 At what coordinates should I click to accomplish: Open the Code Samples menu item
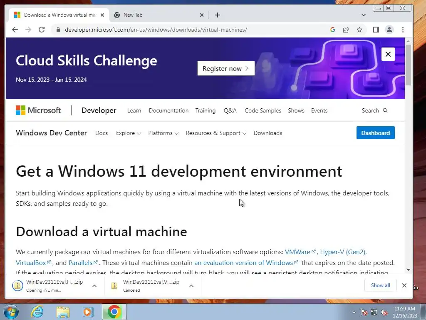(263, 110)
